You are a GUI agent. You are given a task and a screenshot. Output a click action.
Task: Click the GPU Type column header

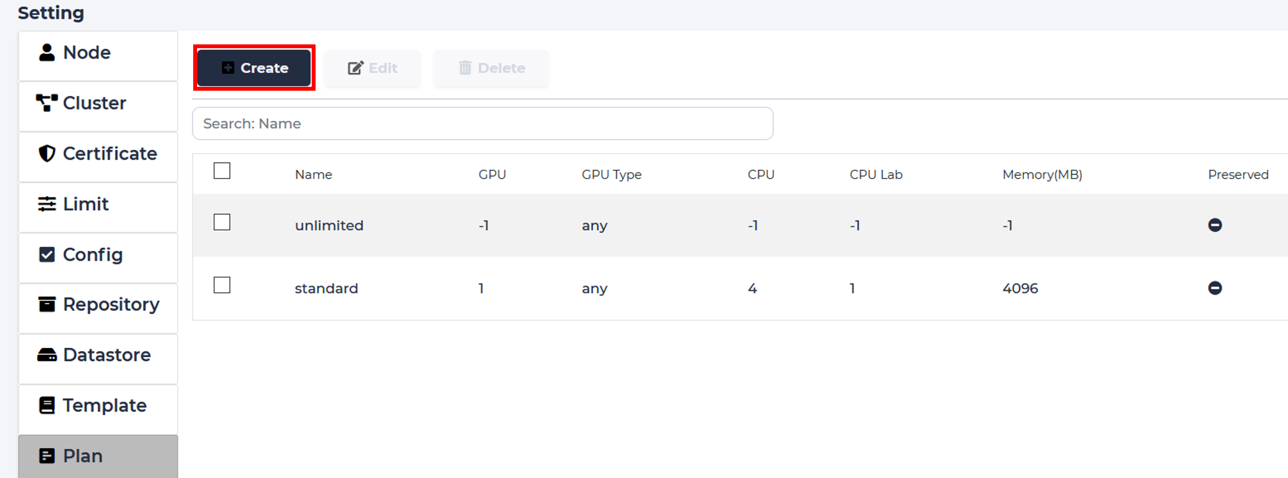coord(611,174)
